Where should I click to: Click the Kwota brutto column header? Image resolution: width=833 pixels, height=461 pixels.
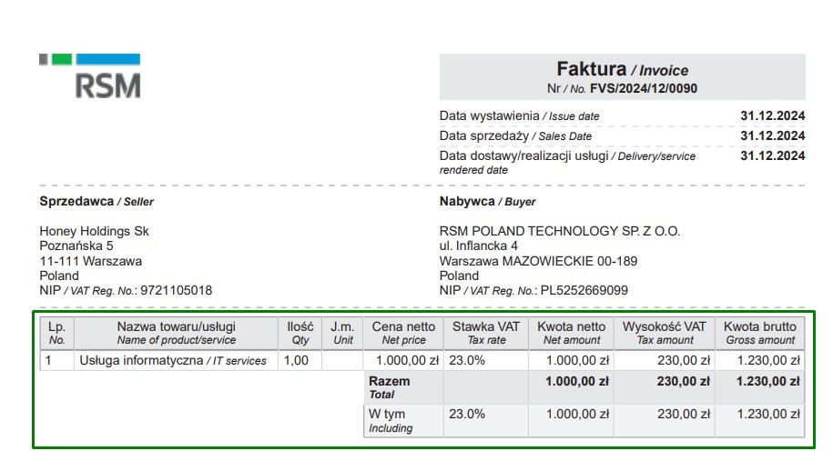click(759, 333)
